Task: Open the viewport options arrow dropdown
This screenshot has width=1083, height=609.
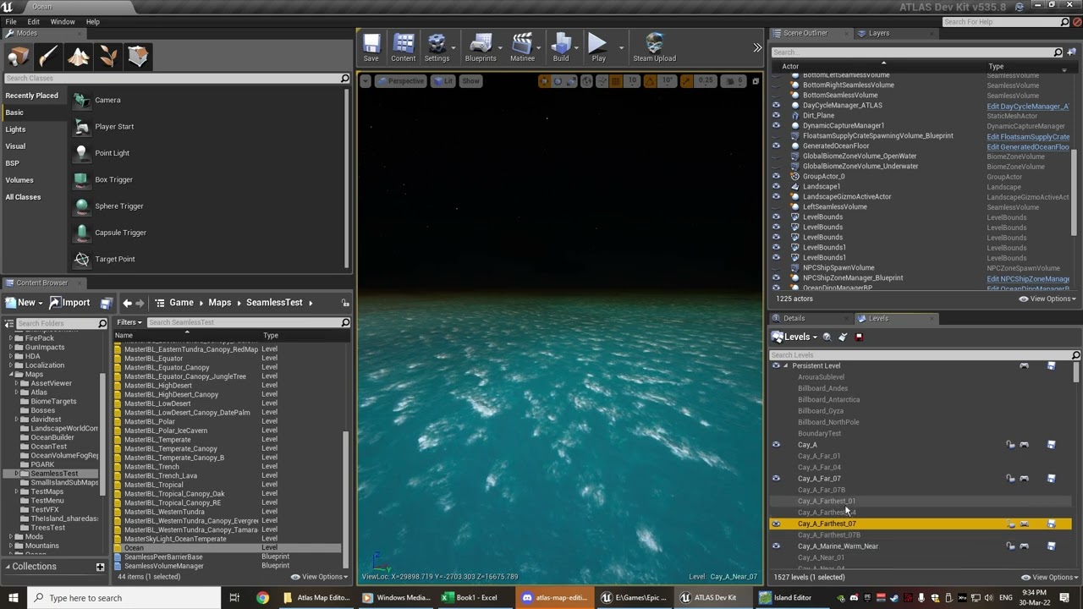Action: tap(366, 81)
